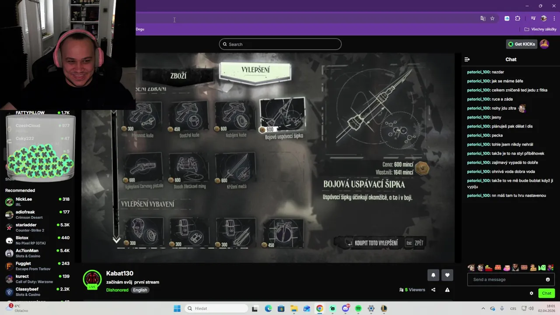Open Classybeef recommended channel
This screenshot has height=315, width=560.
point(37,292)
